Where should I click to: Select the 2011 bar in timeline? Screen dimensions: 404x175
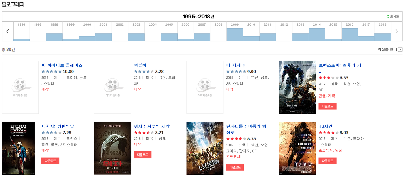[268, 37]
